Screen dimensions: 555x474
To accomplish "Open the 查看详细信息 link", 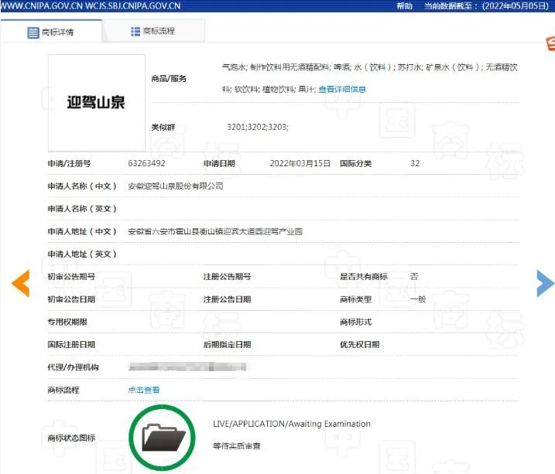I will click(x=342, y=90).
